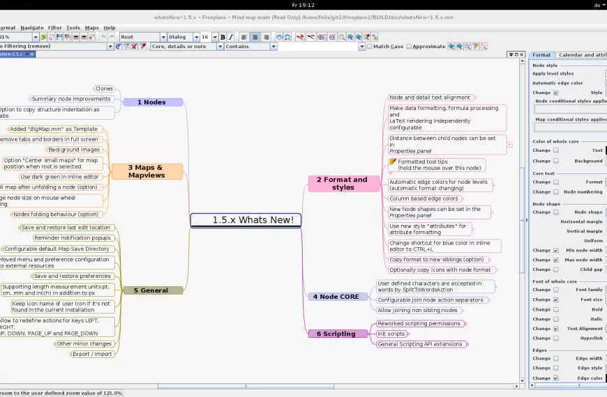The image size is (607, 397).
Task: Toggle Italic text formatting
Action: click(231, 37)
